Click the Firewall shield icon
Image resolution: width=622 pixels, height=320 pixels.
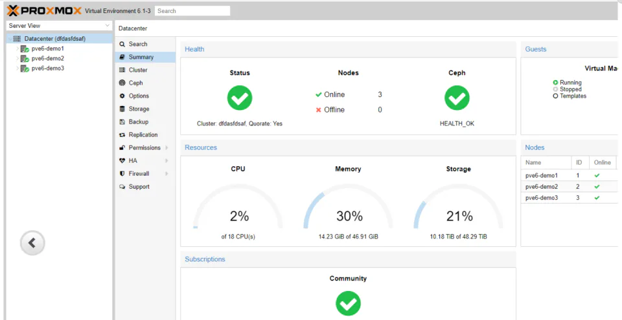point(122,174)
